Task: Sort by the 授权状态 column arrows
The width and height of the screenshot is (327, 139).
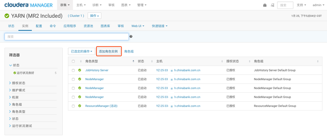Action: pos(249,62)
